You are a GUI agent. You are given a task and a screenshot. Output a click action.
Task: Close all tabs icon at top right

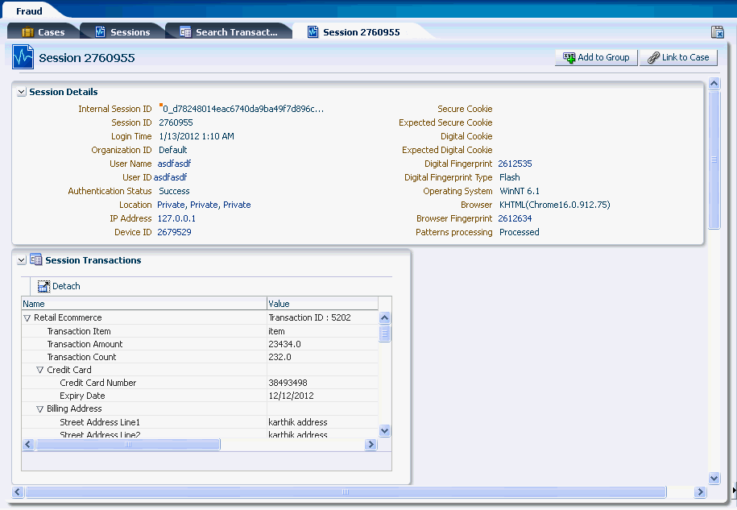(x=717, y=32)
